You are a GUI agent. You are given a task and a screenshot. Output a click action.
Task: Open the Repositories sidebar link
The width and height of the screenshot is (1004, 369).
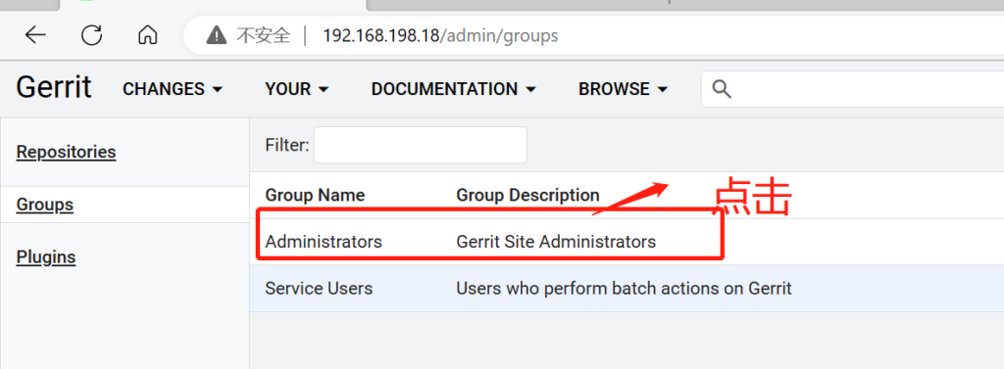coord(66,153)
